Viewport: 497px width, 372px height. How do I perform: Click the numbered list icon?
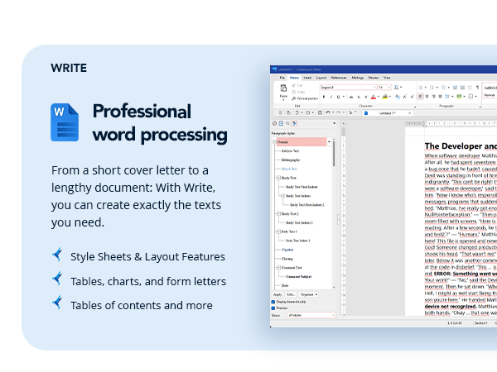[432, 88]
